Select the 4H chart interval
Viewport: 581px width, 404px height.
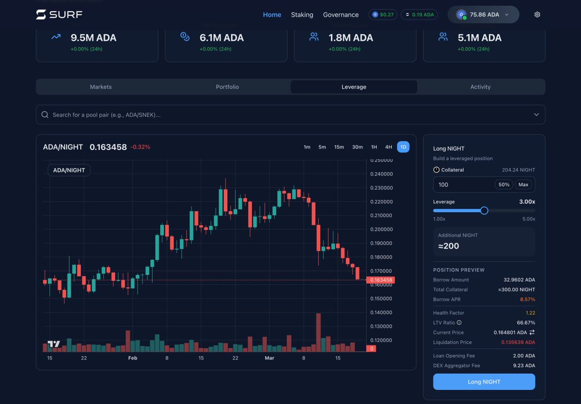pos(389,147)
